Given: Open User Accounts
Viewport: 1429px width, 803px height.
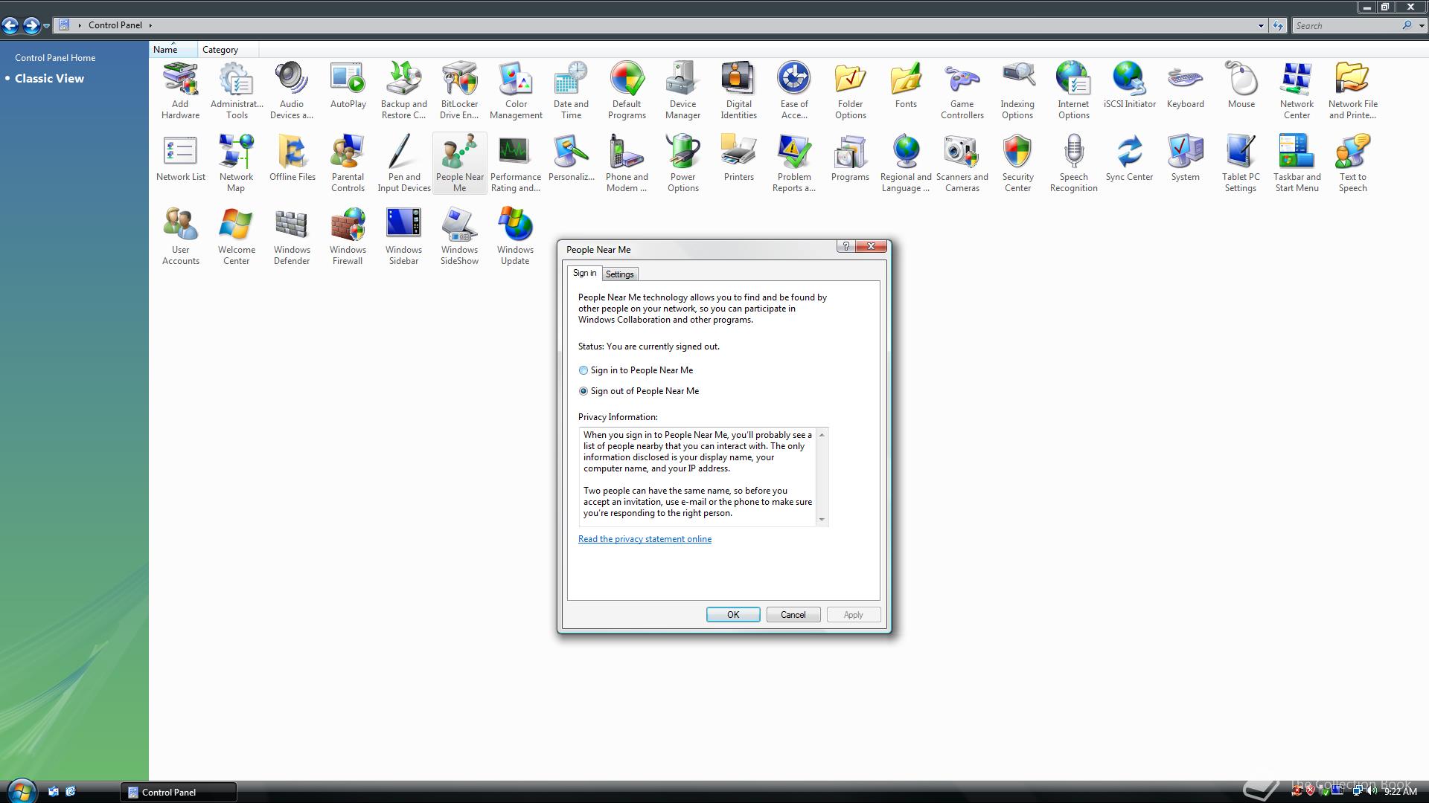Looking at the screenshot, I should pyautogui.click(x=180, y=236).
